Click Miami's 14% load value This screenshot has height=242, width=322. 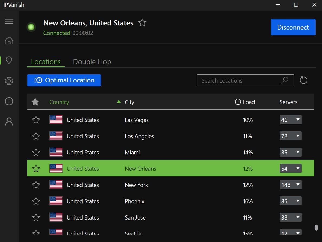(x=248, y=152)
